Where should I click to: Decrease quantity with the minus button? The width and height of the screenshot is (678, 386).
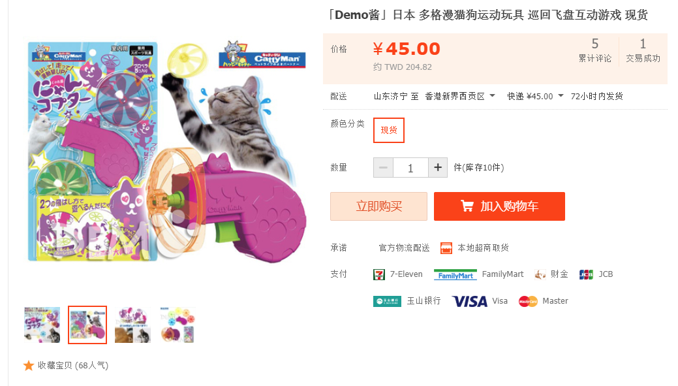coord(383,167)
